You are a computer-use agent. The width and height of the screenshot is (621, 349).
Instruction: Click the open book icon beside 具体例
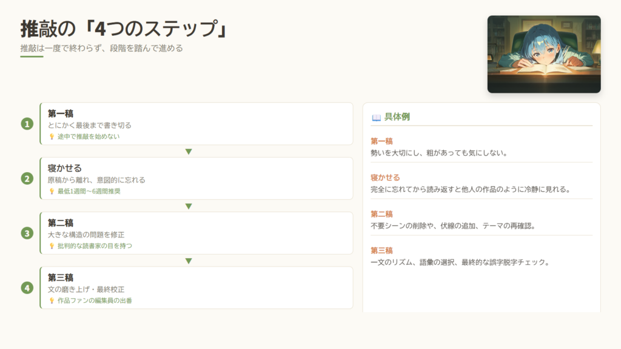pyautogui.click(x=376, y=117)
